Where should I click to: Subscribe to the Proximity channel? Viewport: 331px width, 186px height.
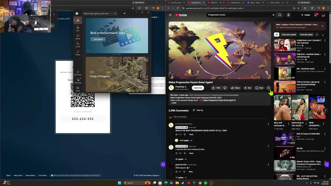coord(198,88)
